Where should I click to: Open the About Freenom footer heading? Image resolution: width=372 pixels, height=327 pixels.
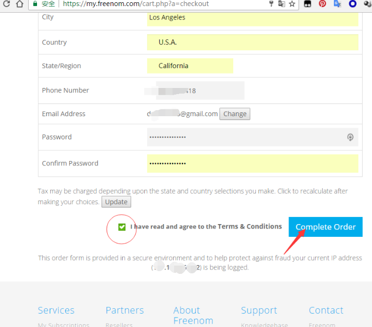coord(193,315)
